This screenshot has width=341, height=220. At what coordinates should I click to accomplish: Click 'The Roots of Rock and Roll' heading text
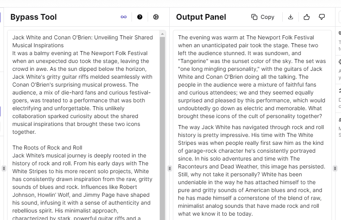pyautogui.click(x=47, y=148)
